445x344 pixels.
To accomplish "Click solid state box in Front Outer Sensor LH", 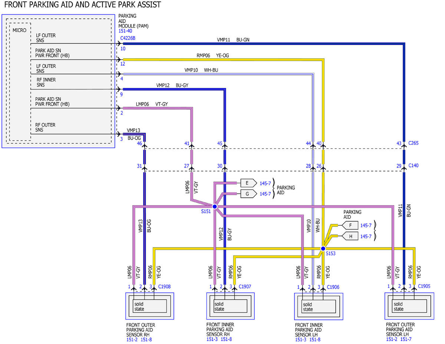I will [409, 306].
